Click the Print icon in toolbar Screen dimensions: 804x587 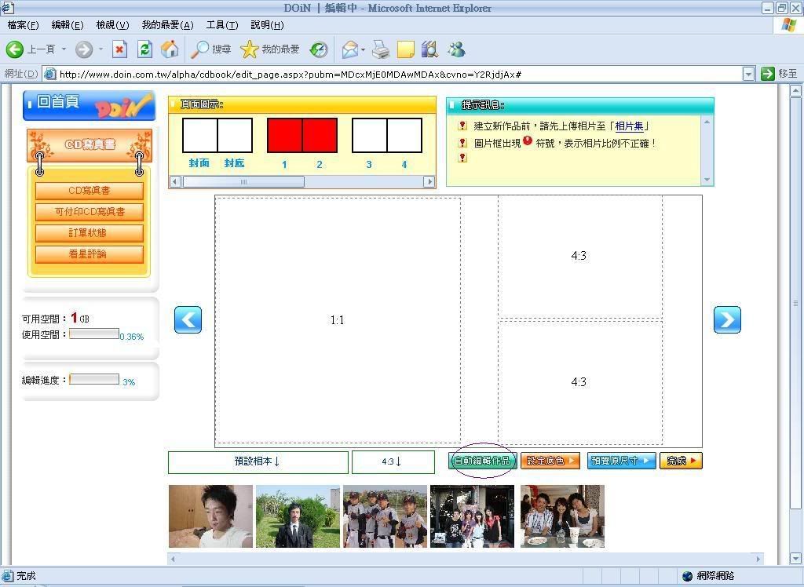[x=381, y=49]
